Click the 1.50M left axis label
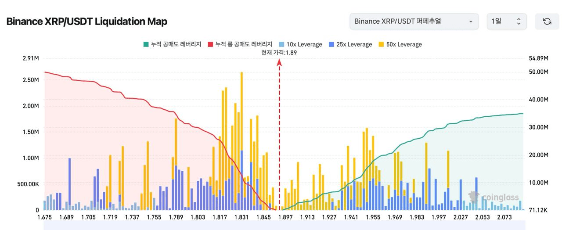 click(30, 132)
